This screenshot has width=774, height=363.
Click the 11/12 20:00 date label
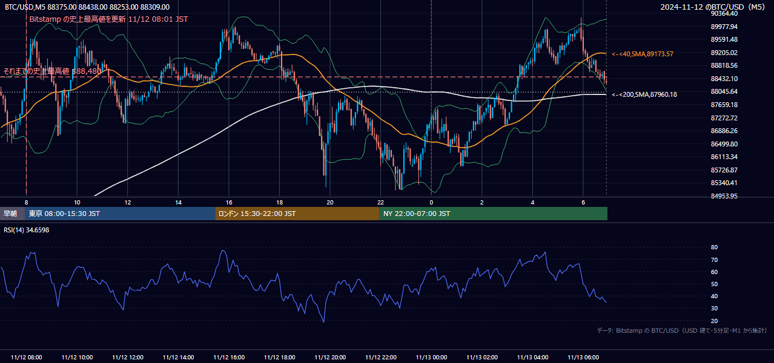330,357
